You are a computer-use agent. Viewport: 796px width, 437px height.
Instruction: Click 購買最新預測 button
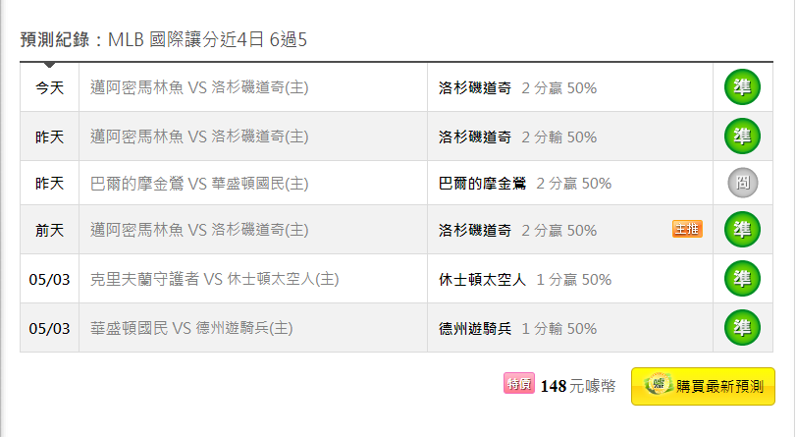(x=703, y=387)
